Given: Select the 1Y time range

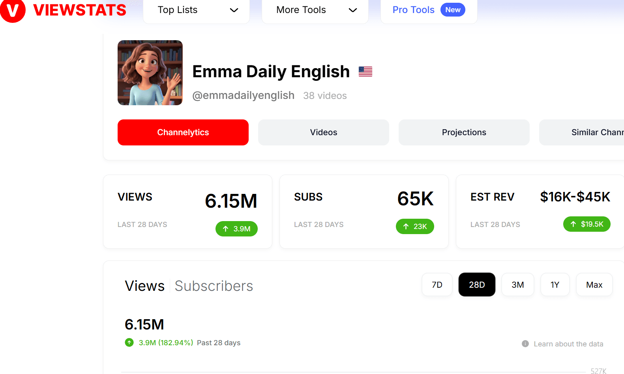Looking at the screenshot, I should [555, 285].
